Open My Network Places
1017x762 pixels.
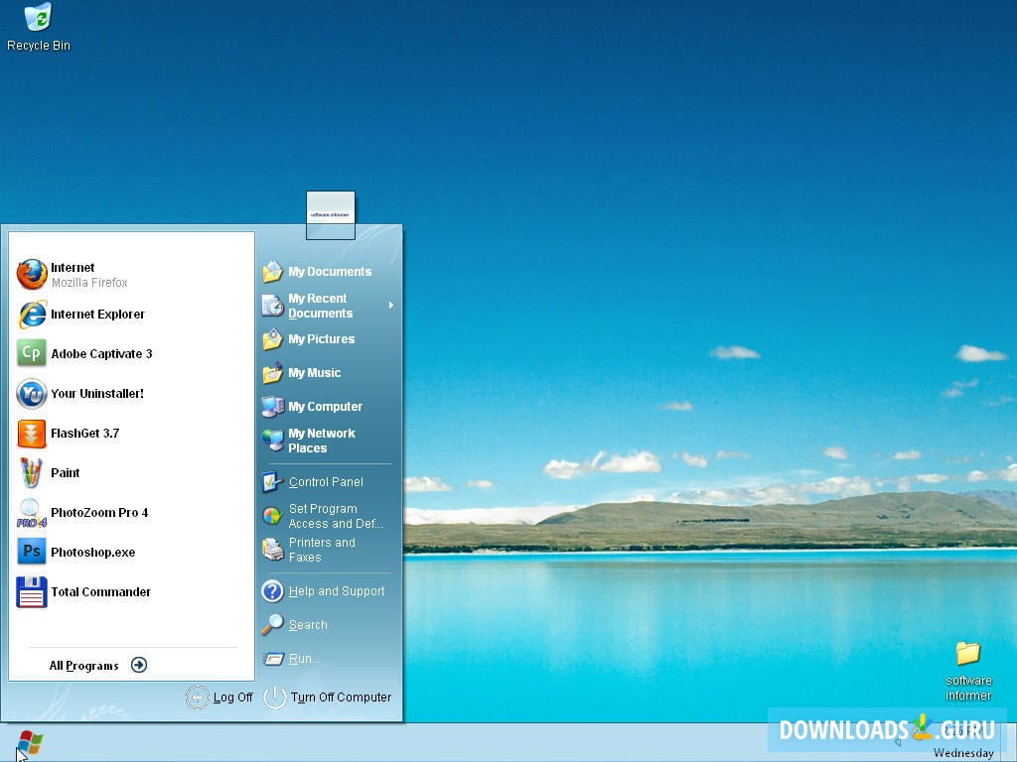(320, 441)
